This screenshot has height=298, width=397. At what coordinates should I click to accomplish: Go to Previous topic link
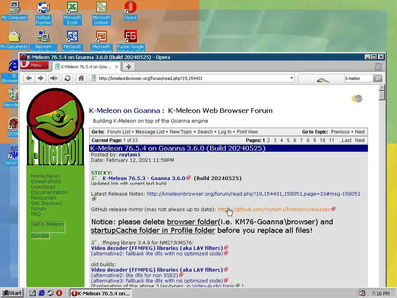point(340,132)
